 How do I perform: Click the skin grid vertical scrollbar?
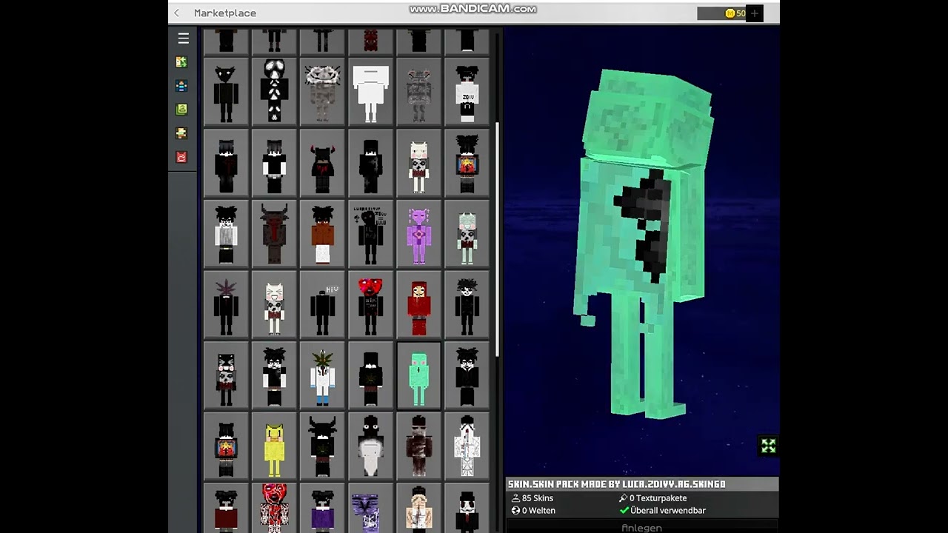pos(498,238)
